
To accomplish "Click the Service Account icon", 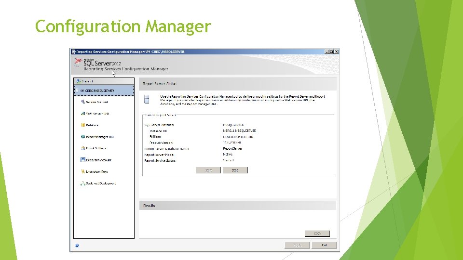I will (82, 102).
